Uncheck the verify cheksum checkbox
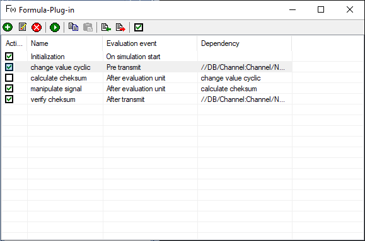The image size is (365, 241). (9, 99)
